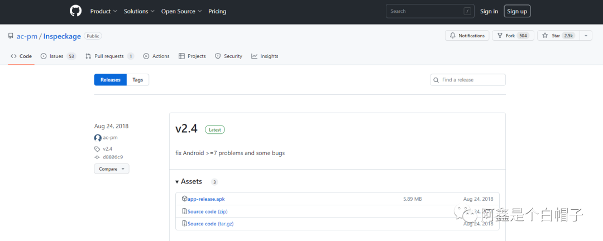Open the v2.4 tag link
The width and height of the screenshot is (603, 241).
click(x=107, y=149)
